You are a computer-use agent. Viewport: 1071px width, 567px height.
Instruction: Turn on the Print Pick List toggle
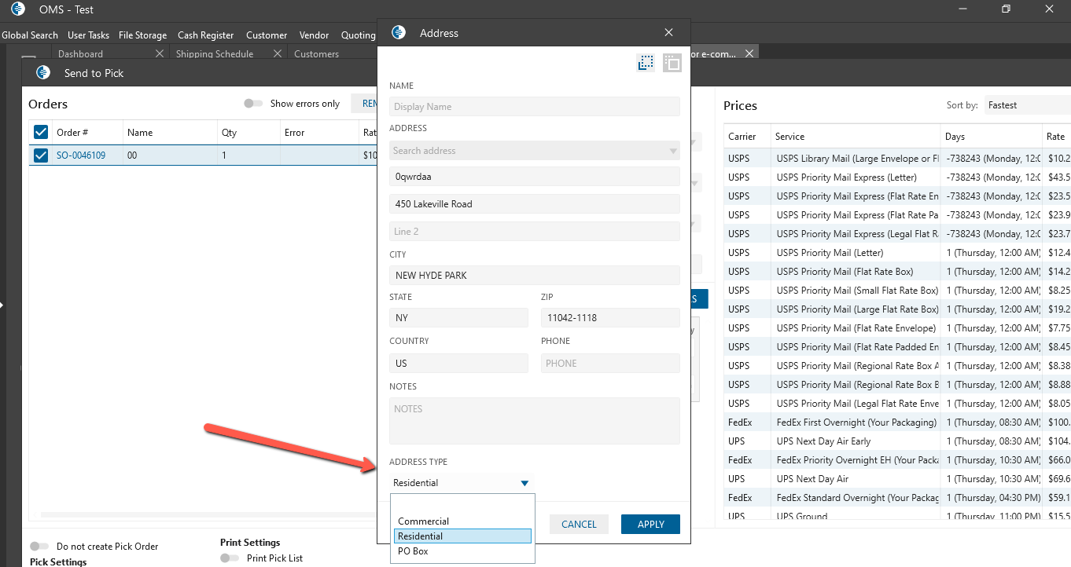[230, 558]
